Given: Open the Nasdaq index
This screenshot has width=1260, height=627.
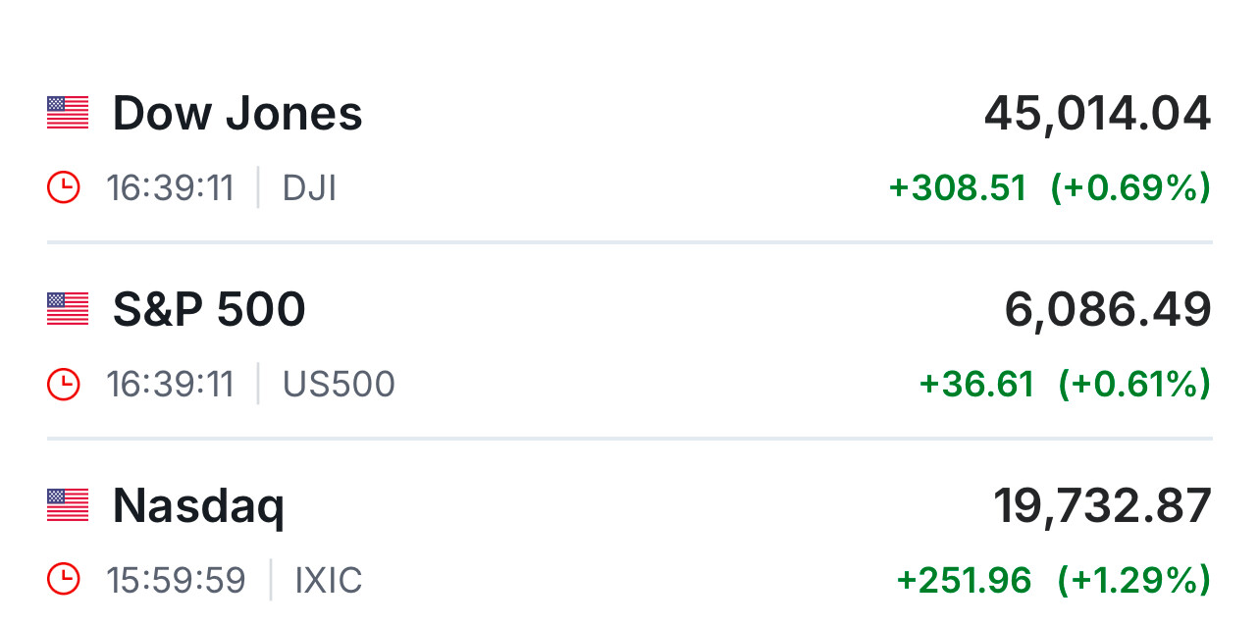Looking at the screenshot, I should pyautogui.click(x=198, y=506).
